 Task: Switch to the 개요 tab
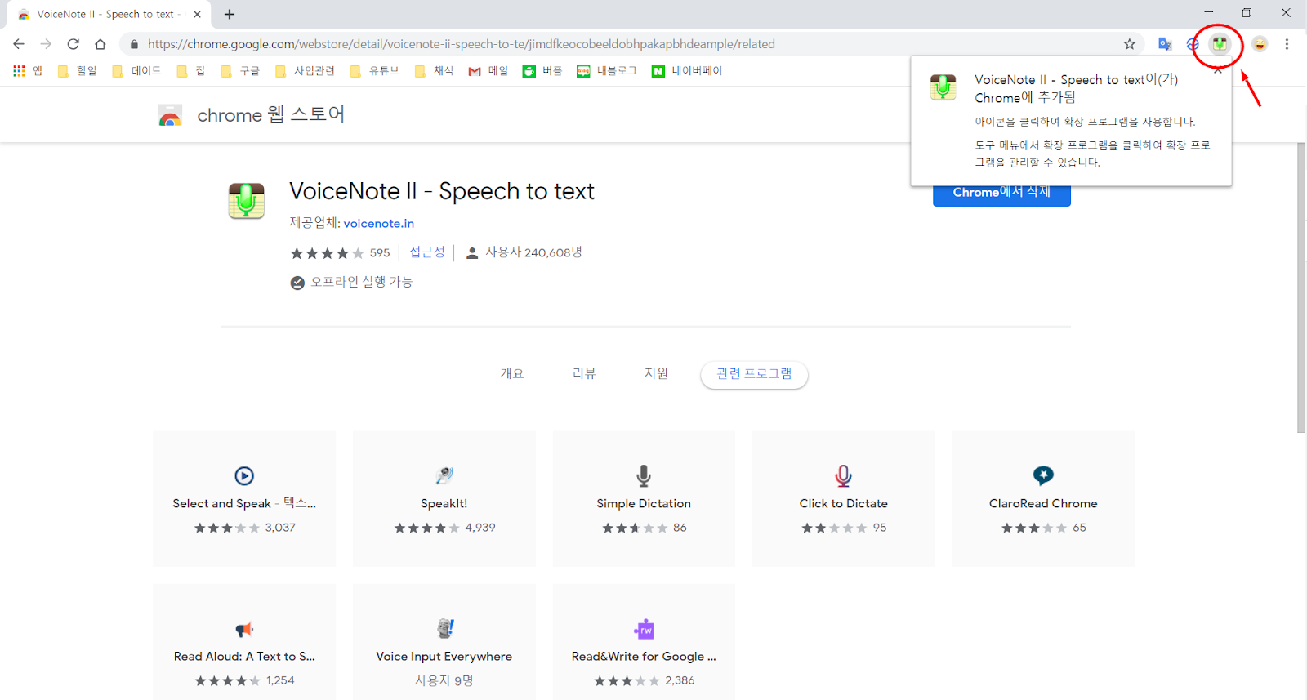(512, 374)
